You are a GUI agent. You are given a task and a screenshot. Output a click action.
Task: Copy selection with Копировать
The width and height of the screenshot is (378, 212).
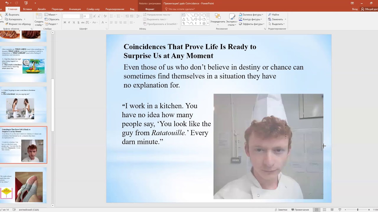(x=14, y=19)
